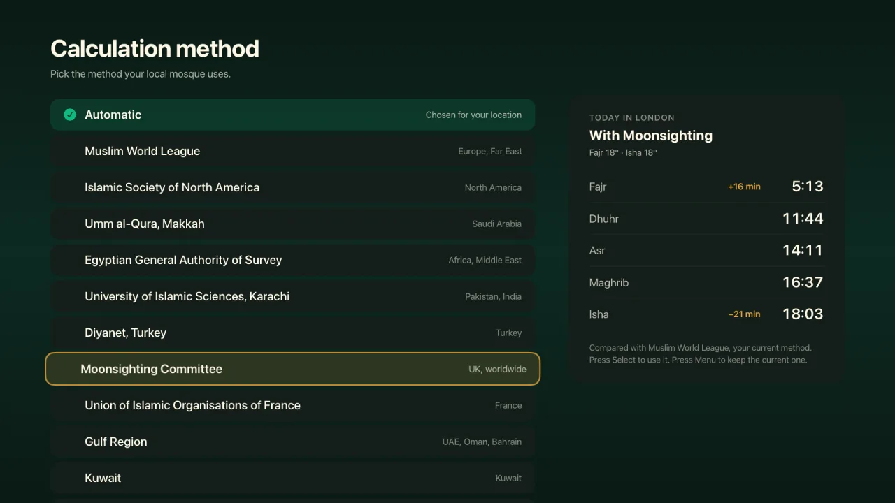
Task: Click the 'Europe, Far East' region label
Action: [x=490, y=151]
